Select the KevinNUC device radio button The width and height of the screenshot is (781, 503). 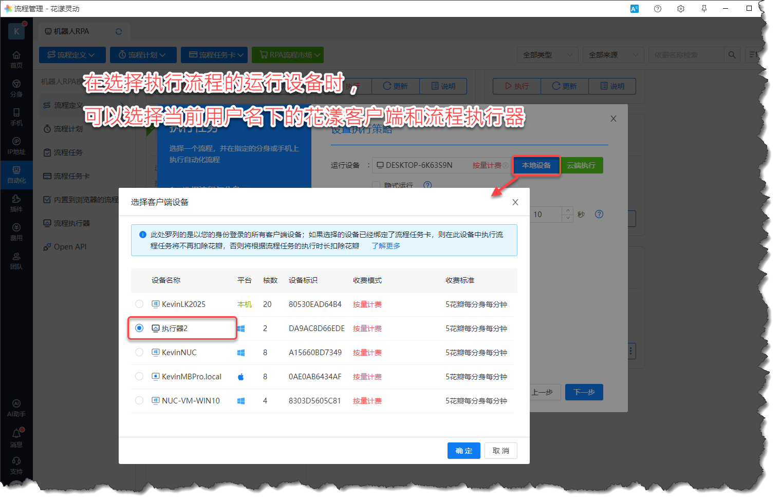point(139,352)
